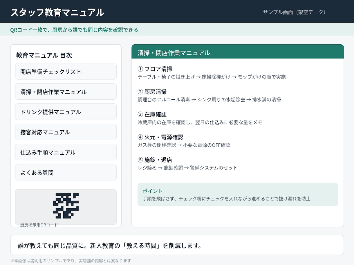This screenshot has height=265, width=354.
Task: Click the レジ締め → 施錠確認 description line
Action: click(x=187, y=168)
